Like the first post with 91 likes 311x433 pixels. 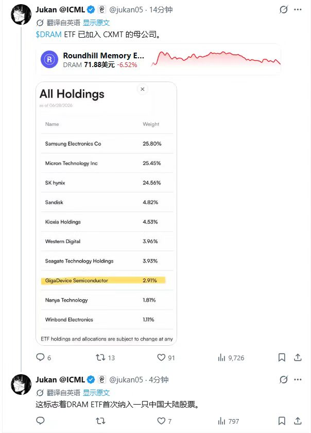point(166,358)
